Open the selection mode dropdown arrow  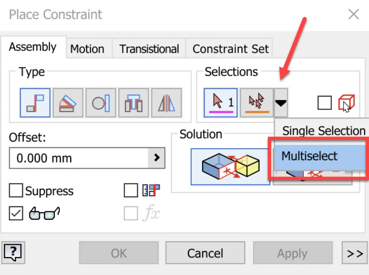coord(281,103)
